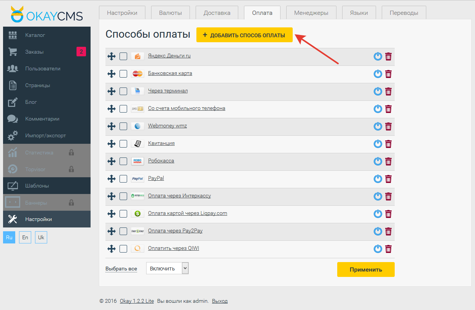This screenshot has width=475, height=310.
Task: Click the move handle for Оплата через Pay2Pay
Action: (112, 231)
